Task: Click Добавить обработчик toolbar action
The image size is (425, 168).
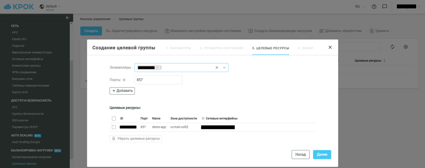Action: point(340,31)
